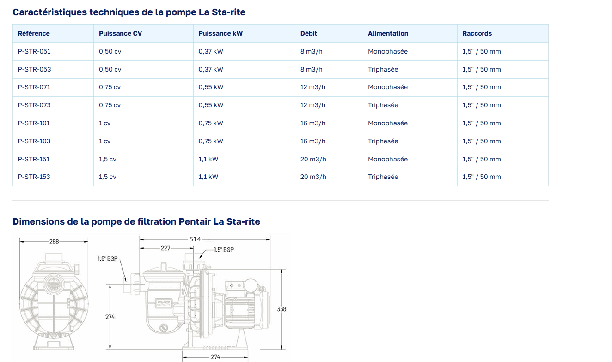This screenshot has height=362, width=612.
Task: Click '1,1 kW' in the P-STR-151 row
Action: tap(208, 159)
